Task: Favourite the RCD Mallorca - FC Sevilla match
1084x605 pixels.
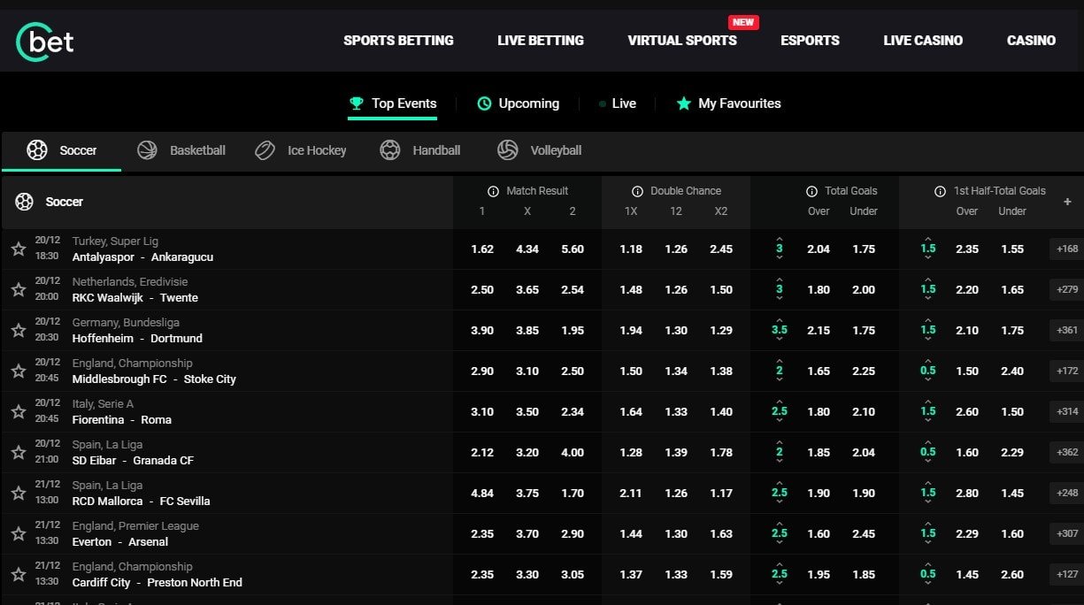Action: pos(19,494)
